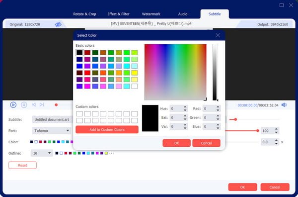
Task: Click the Stop playback icon
Action: click(x=24, y=105)
